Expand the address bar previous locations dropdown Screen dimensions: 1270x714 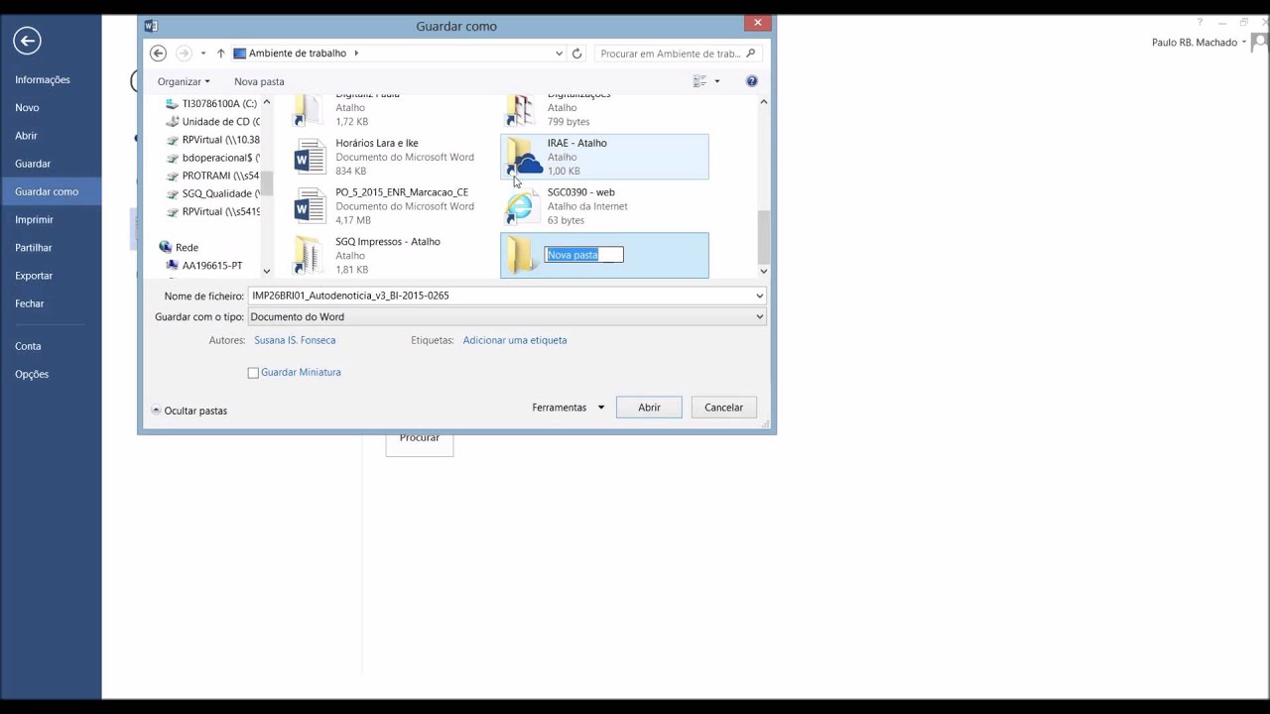pyautogui.click(x=560, y=54)
